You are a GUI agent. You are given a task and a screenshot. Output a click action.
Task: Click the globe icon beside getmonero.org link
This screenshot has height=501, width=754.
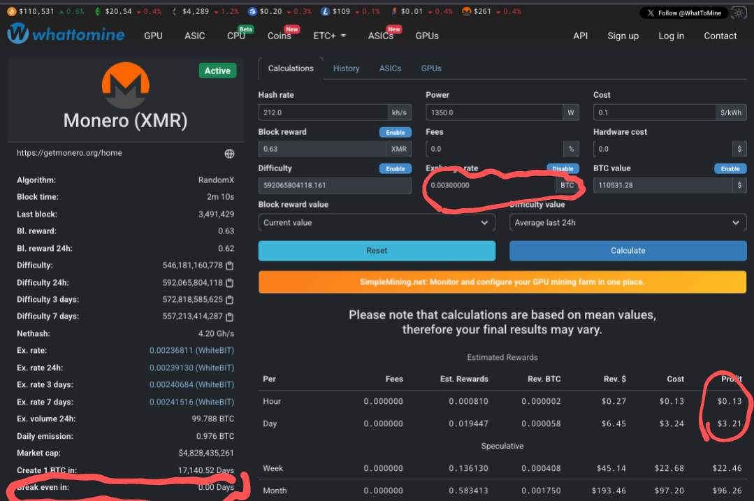(x=229, y=154)
